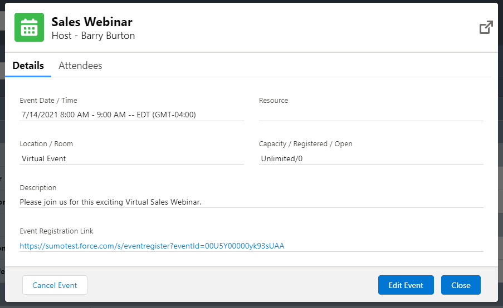Screen dimensions: 503x308
Task: Click the 'Capacity / Registered / Open' label
Action: click(305, 144)
